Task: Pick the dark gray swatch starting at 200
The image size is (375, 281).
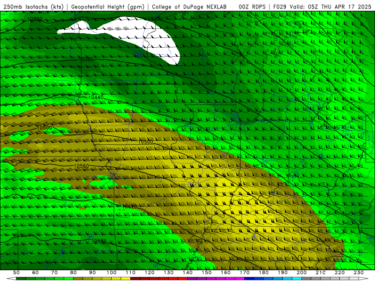Action: [x=307, y=278]
